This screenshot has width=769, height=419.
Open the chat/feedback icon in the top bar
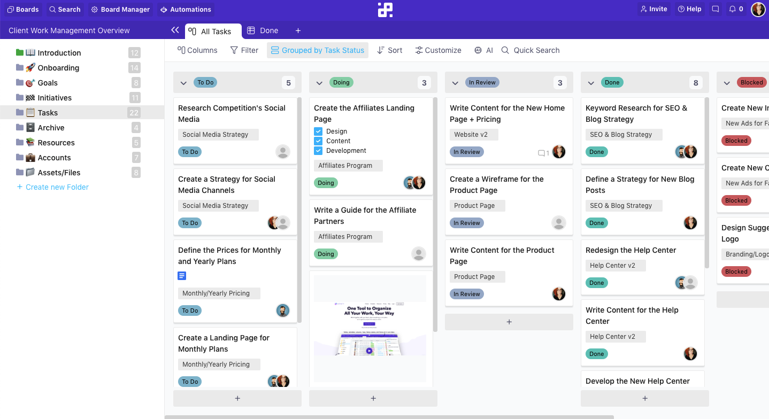click(716, 9)
